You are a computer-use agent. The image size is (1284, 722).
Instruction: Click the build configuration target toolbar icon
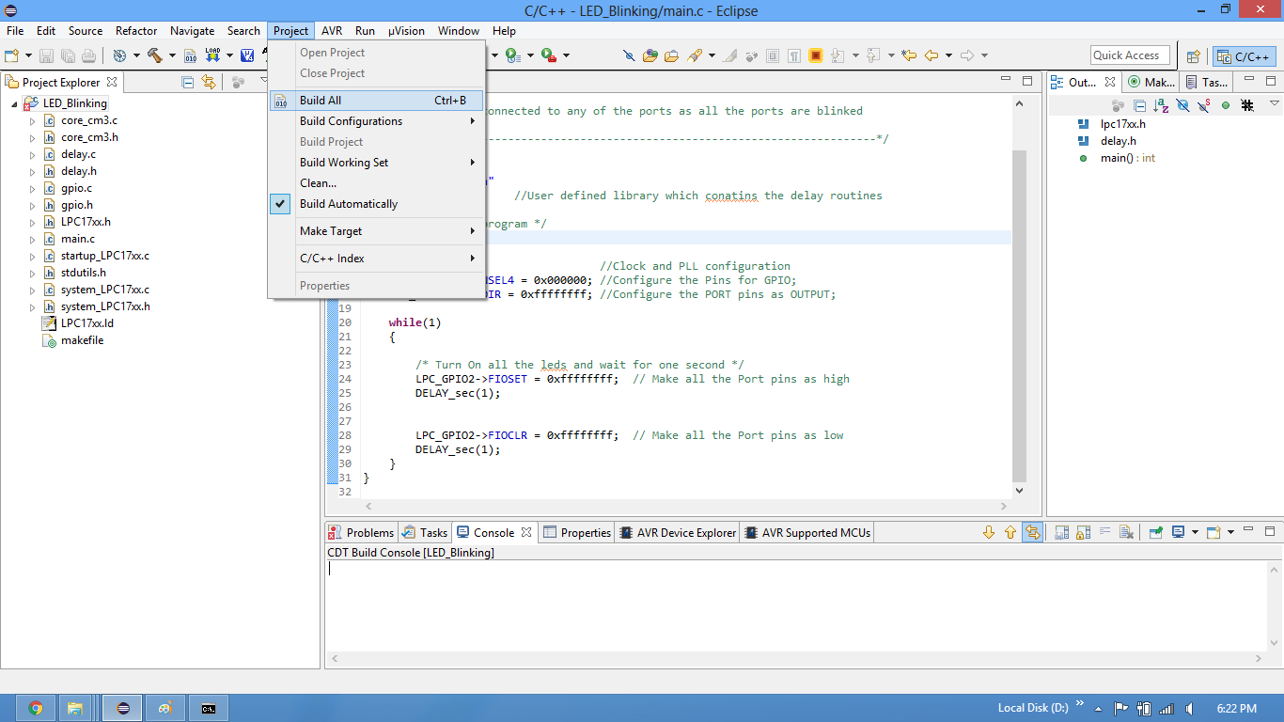pyautogui.click(x=119, y=55)
